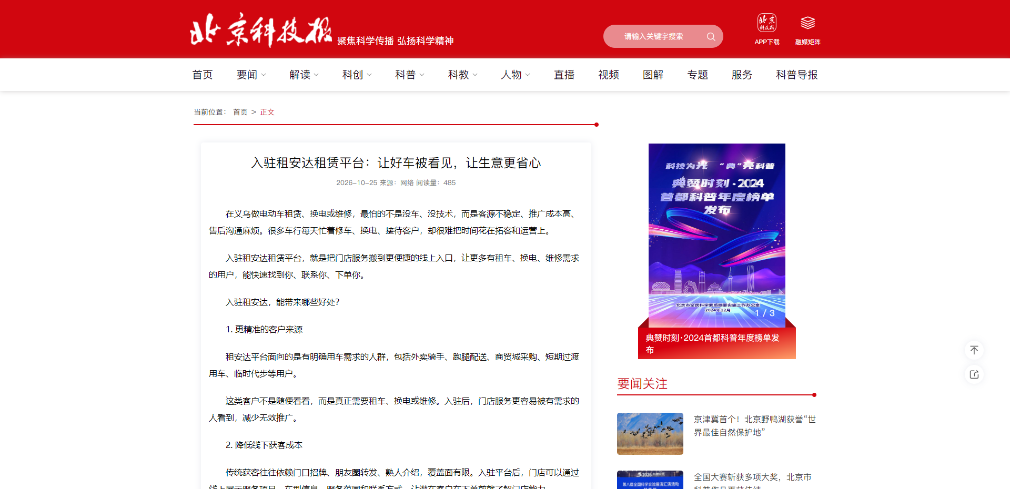Expand the 解读 dropdown chevron

click(x=316, y=75)
